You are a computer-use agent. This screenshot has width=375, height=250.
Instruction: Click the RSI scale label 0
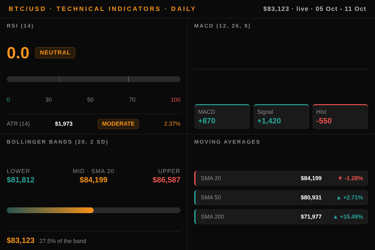click(x=8, y=100)
